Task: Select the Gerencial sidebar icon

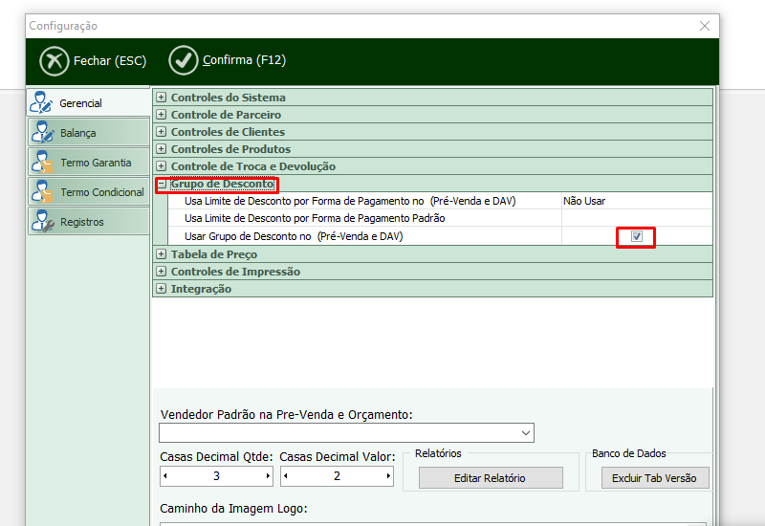Action: pyautogui.click(x=42, y=102)
